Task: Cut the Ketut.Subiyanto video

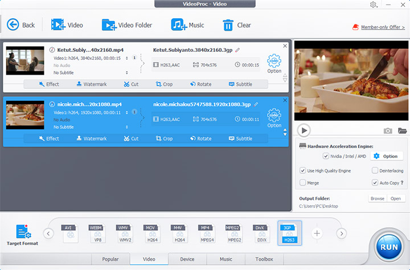Action: (131, 84)
